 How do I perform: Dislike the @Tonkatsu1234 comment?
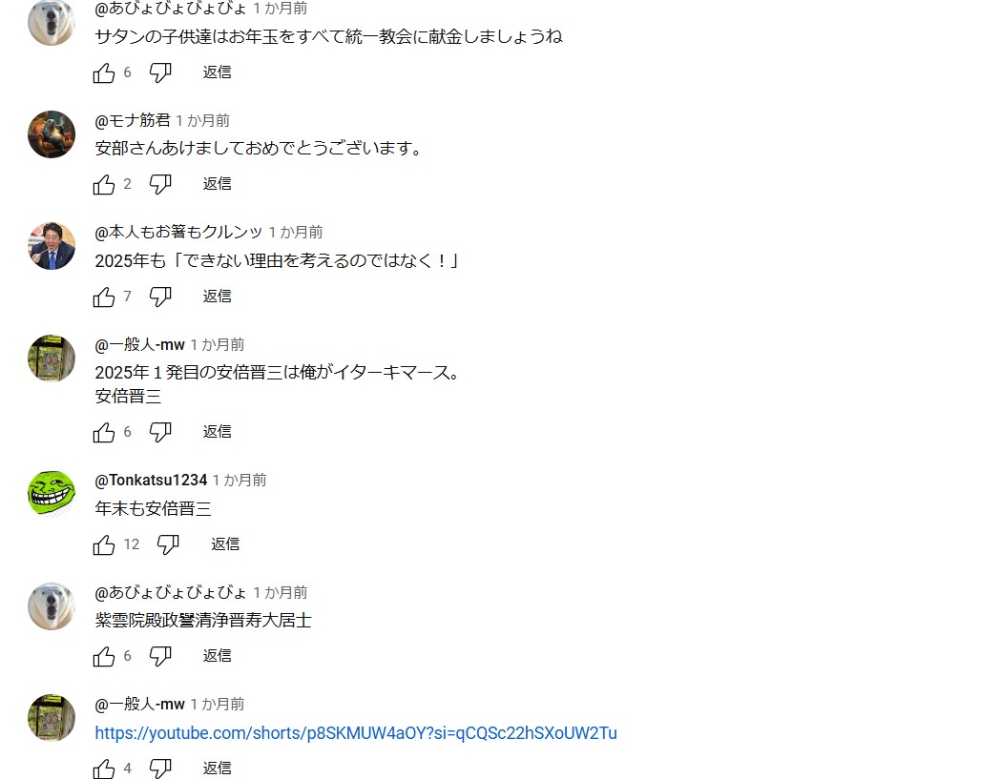(x=169, y=544)
